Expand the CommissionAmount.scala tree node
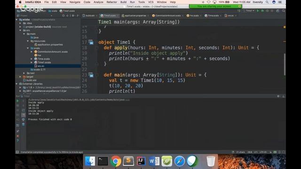This screenshot has width=301, height=169. [32, 52]
